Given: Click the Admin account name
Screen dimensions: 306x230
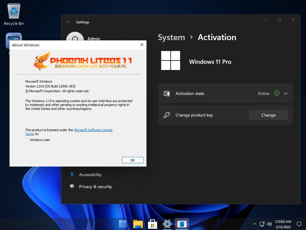Looking at the screenshot, I should pos(94,39).
